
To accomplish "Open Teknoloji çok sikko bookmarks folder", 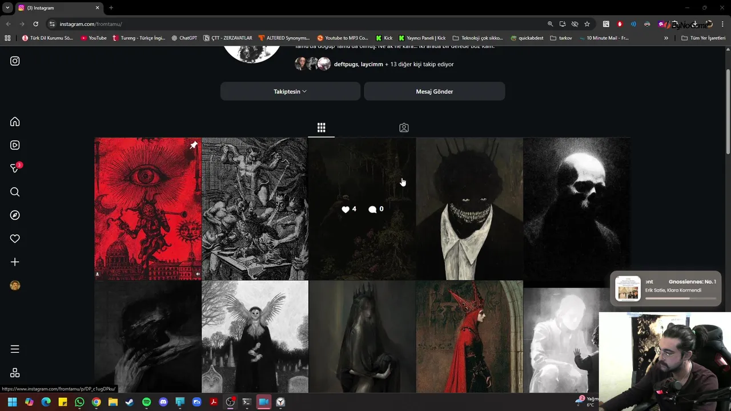I will (x=477, y=38).
